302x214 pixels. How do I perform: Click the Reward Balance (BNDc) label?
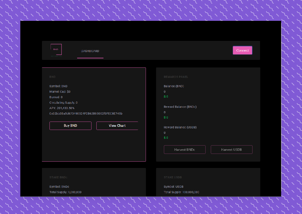click(180, 107)
